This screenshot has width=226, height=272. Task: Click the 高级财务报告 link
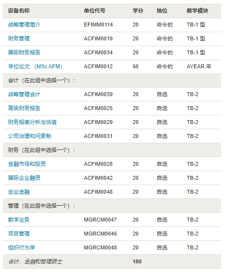[x=24, y=108]
